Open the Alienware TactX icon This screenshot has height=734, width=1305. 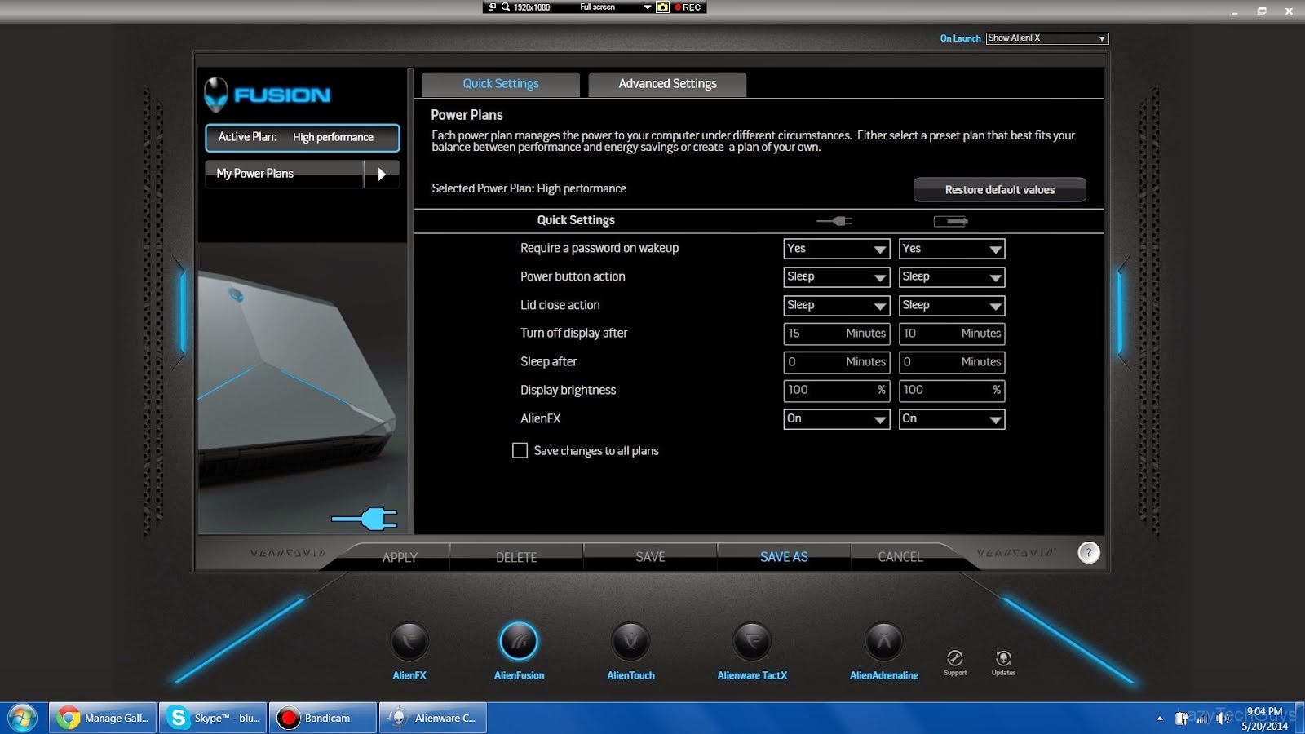pyautogui.click(x=752, y=641)
